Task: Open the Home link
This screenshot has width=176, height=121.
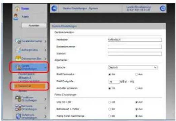Action: [25, 8]
